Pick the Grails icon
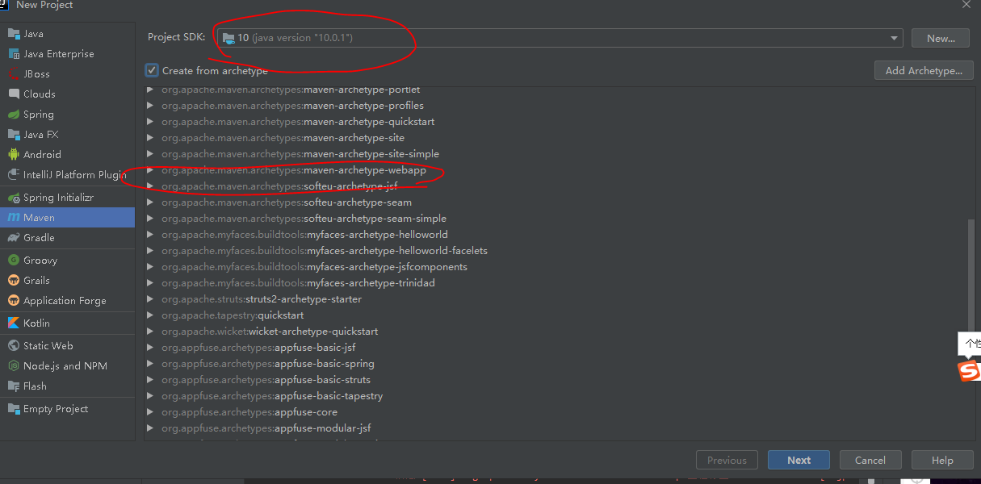Screen dimensions: 981x484 tap(13, 281)
